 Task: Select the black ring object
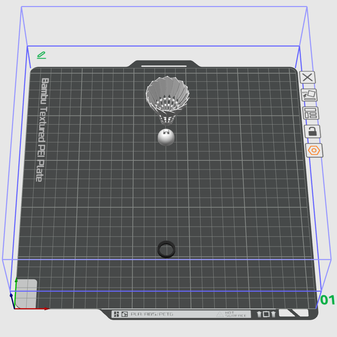[166, 249]
